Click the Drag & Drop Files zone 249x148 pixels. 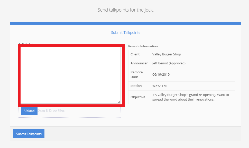77,111
